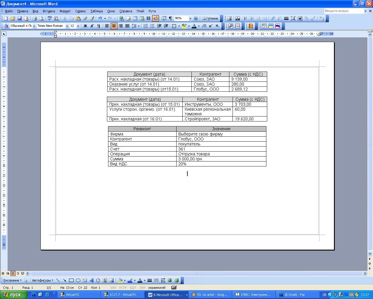Toggle underline formatting
Viewport: 373px width, 299px height.
(99, 26)
